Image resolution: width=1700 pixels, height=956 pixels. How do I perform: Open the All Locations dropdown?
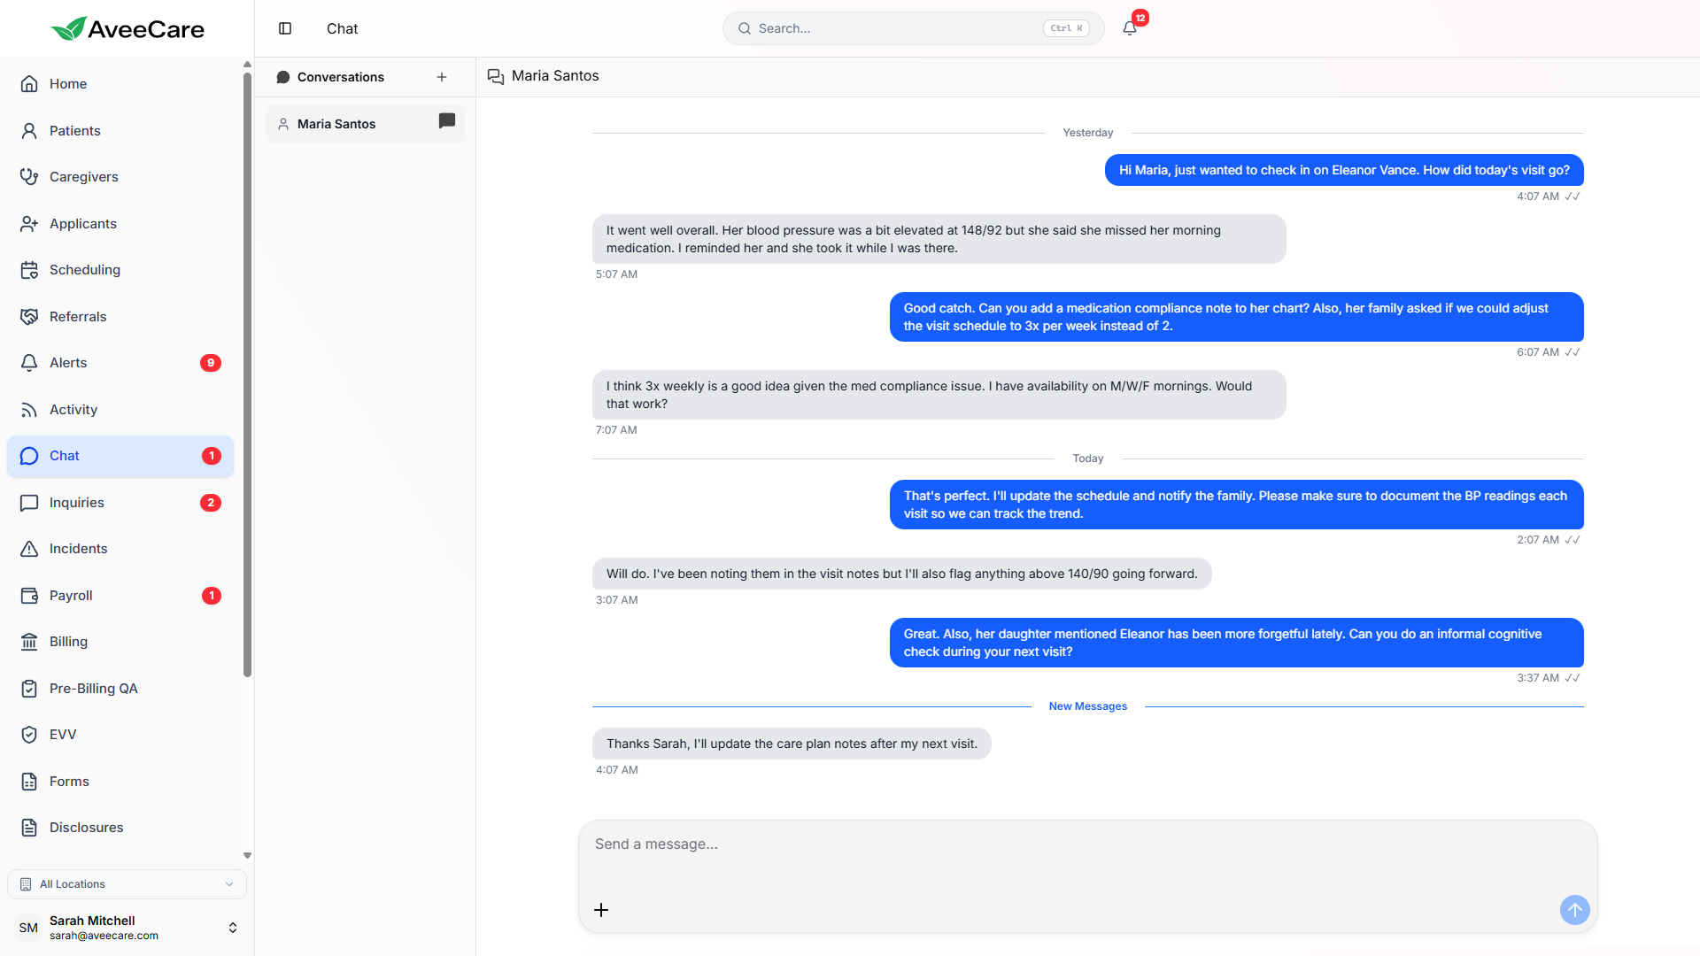coord(127,883)
